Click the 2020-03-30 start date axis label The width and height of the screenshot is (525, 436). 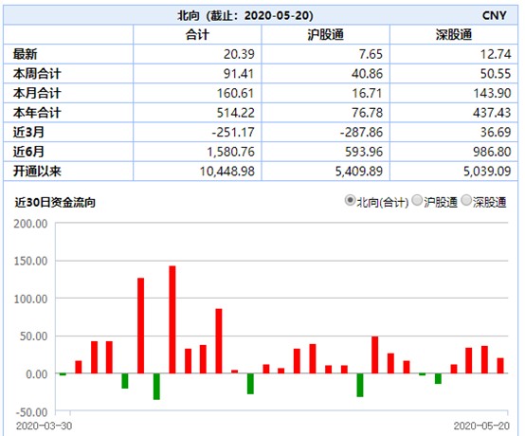44,426
